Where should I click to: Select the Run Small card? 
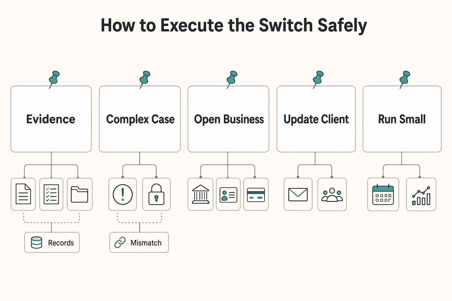(x=402, y=119)
